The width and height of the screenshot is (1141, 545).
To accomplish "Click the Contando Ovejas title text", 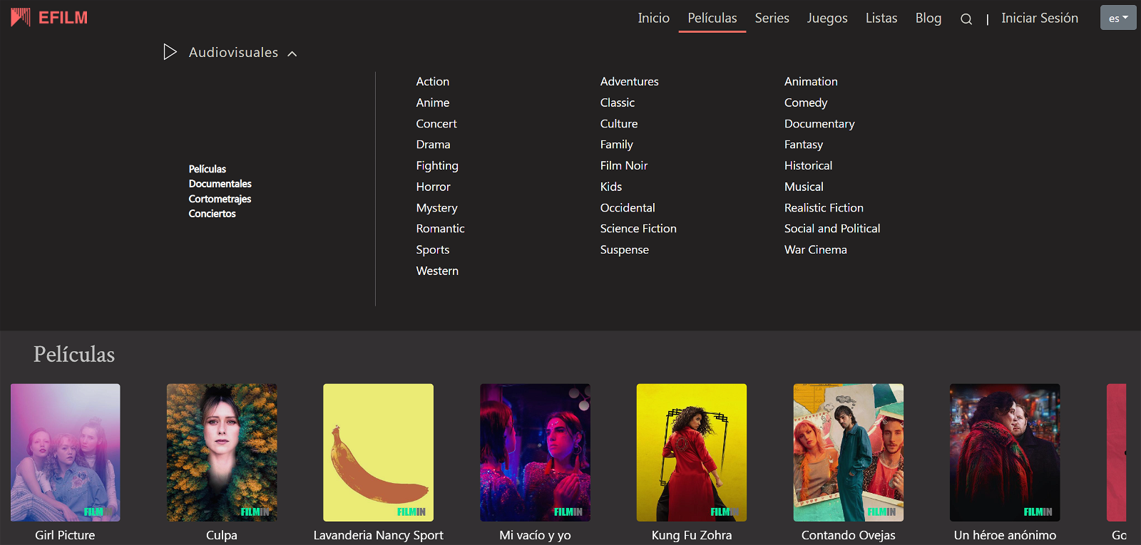I will [849, 535].
